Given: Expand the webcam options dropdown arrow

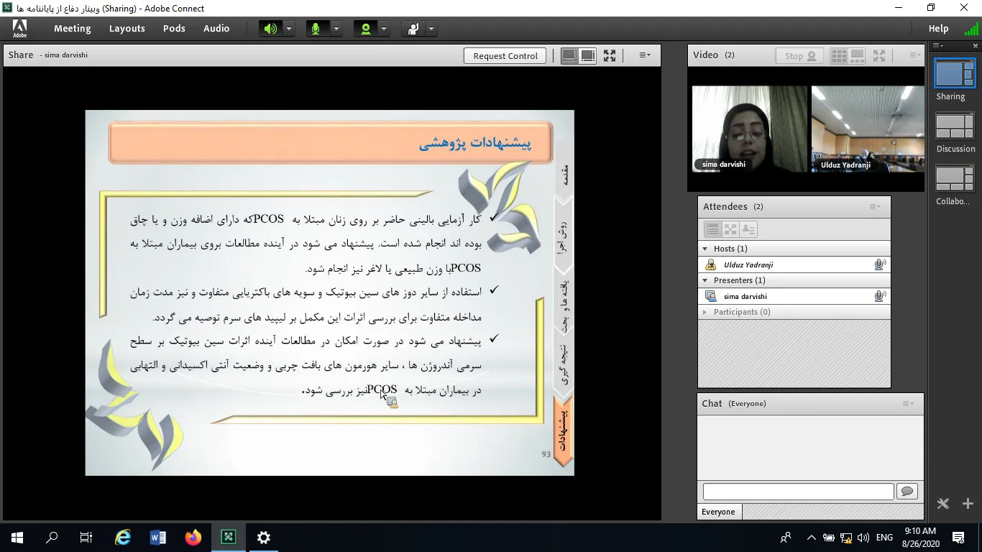Looking at the screenshot, I should (384, 29).
